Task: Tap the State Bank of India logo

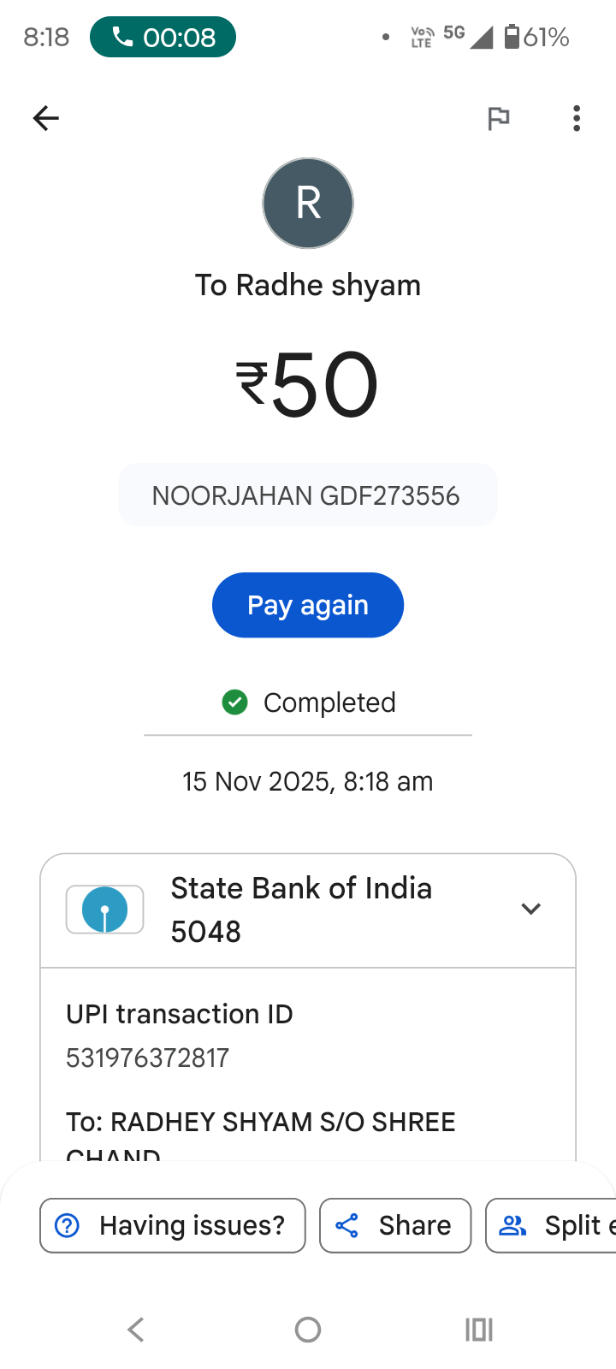Action: (104, 910)
